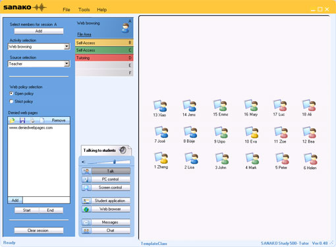Select student icon 11 Zoe
Viewport: 336px width, 247px height.
pyautogui.click(x=281, y=133)
